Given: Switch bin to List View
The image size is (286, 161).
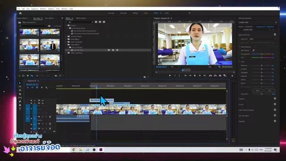Looking at the screenshot, I should pos(24,76).
